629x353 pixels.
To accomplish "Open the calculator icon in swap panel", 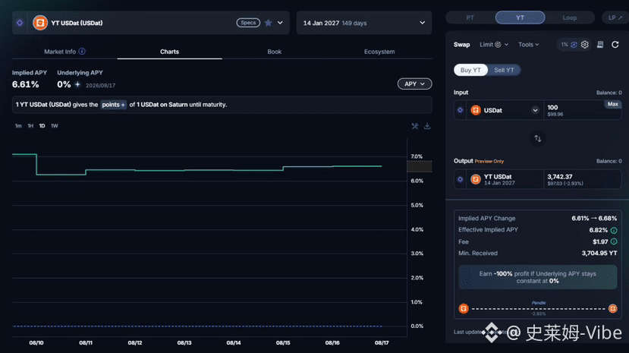I will 600,45.
